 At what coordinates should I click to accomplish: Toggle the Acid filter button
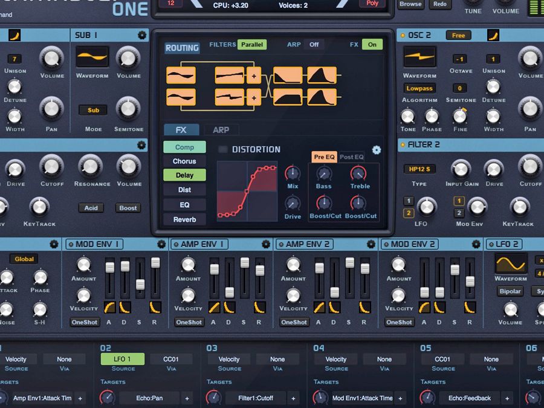(x=91, y=208)
